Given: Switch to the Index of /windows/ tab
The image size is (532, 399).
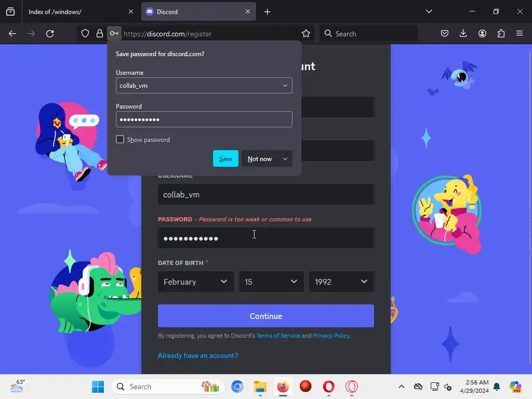Looking at the screenshot, I should coord(81,11).
